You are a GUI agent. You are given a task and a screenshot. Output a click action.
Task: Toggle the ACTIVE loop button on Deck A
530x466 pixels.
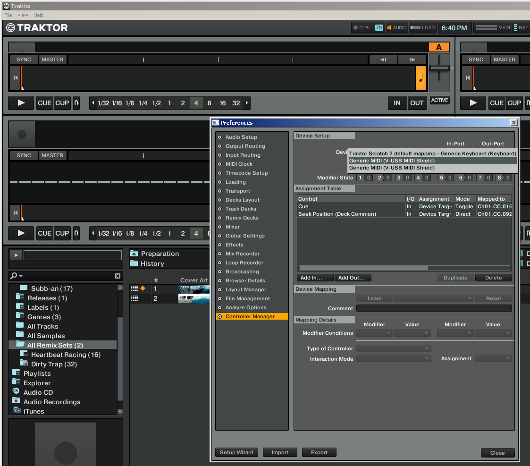click(439, 101)
